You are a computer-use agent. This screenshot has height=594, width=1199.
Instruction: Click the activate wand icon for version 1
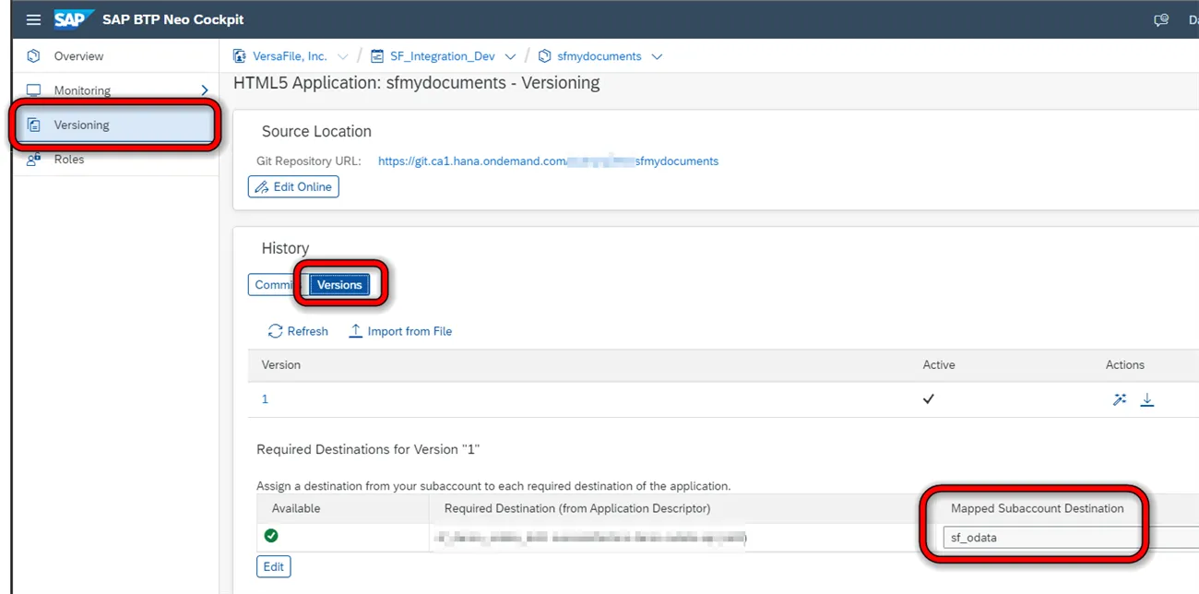(1120, 399)
